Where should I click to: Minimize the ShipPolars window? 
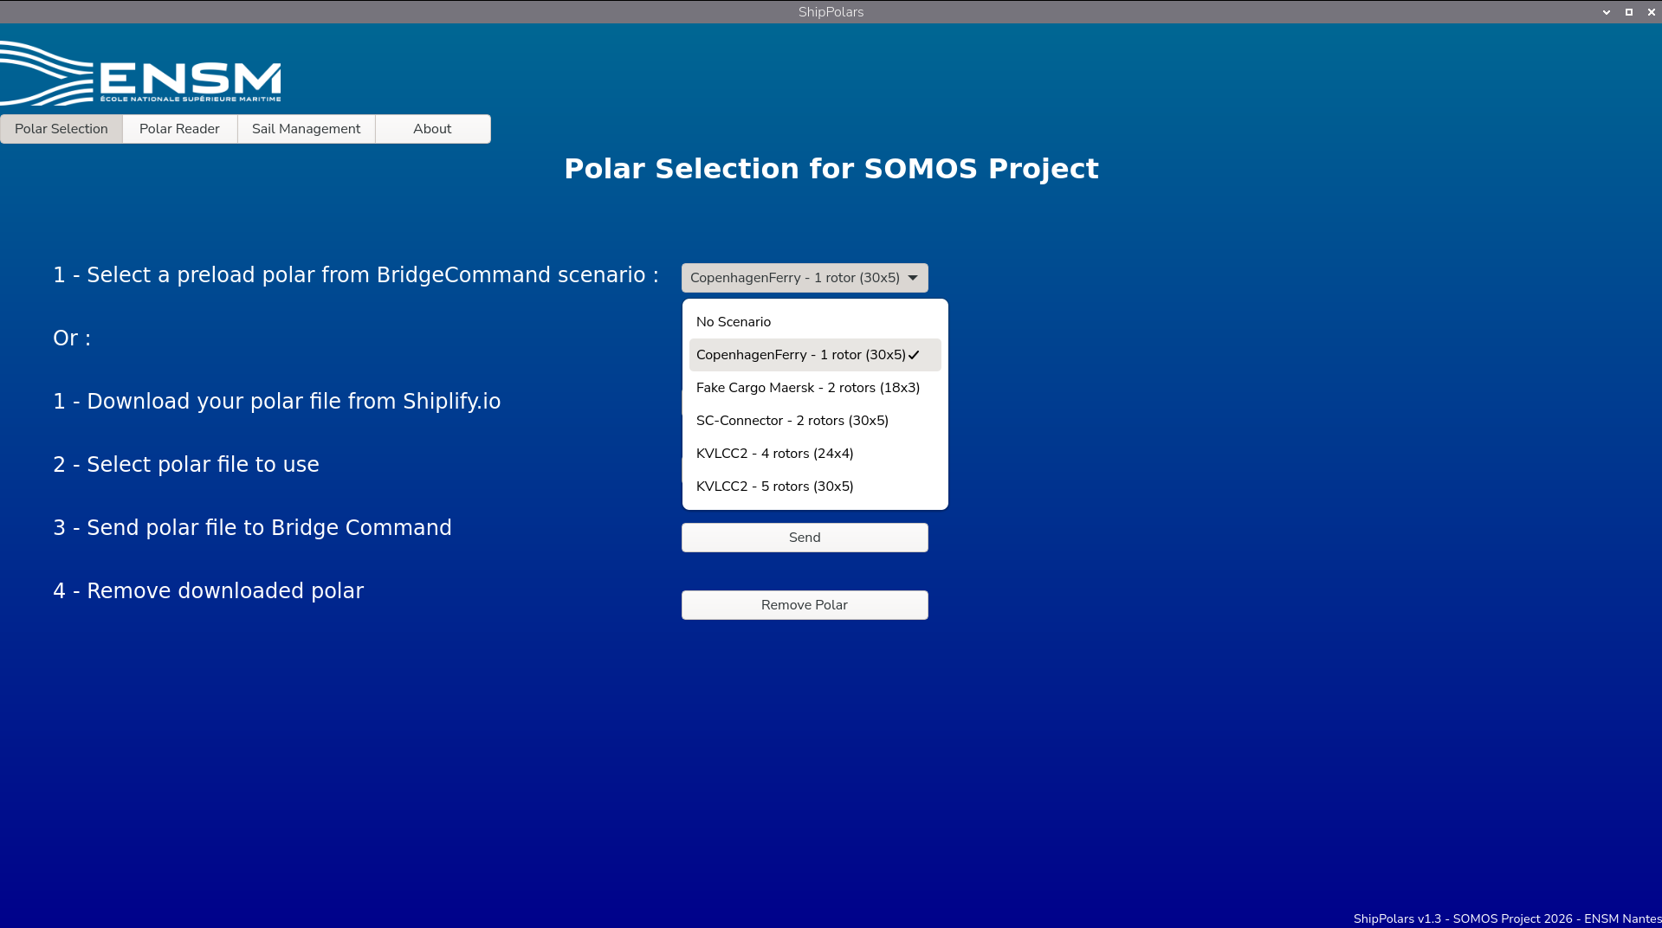(x=1606, y=12)
